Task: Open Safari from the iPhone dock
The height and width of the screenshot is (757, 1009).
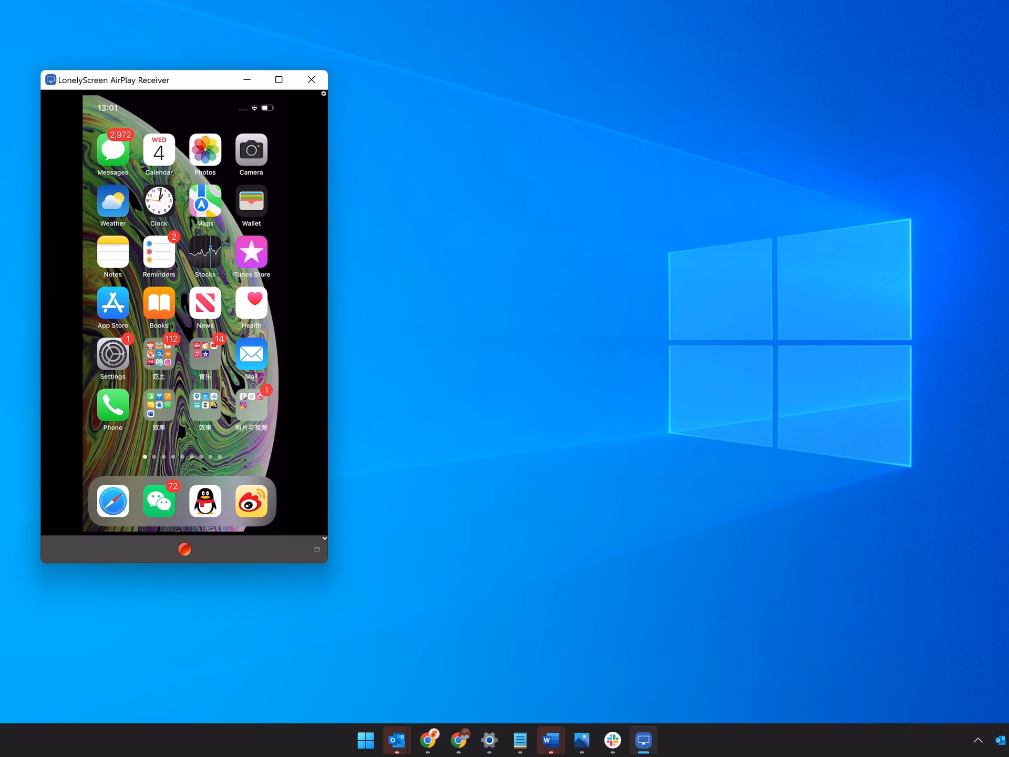Action: point(112,501)
